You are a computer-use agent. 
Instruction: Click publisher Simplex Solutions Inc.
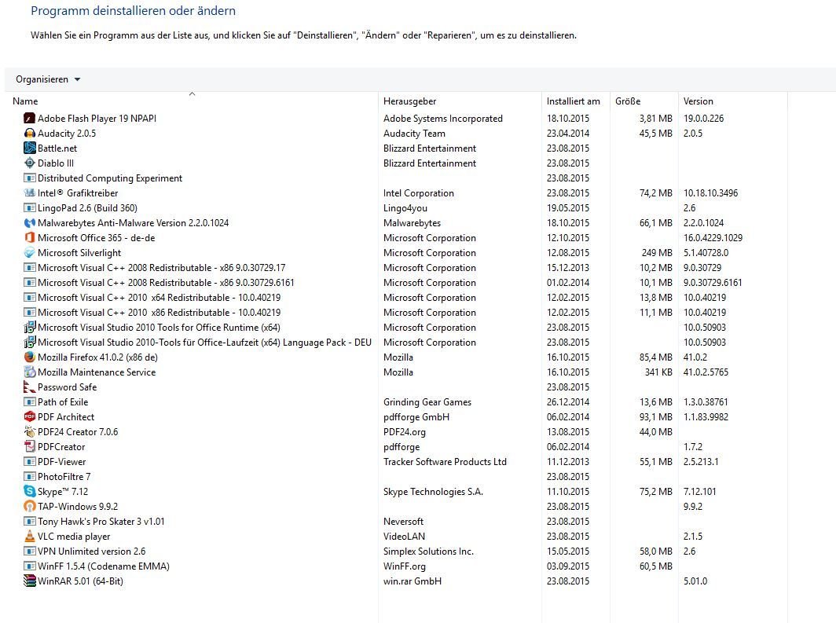click(x=428, y=551)
